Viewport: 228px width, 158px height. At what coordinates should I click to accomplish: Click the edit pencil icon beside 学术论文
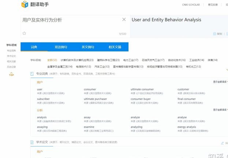[x=223, y=143]
